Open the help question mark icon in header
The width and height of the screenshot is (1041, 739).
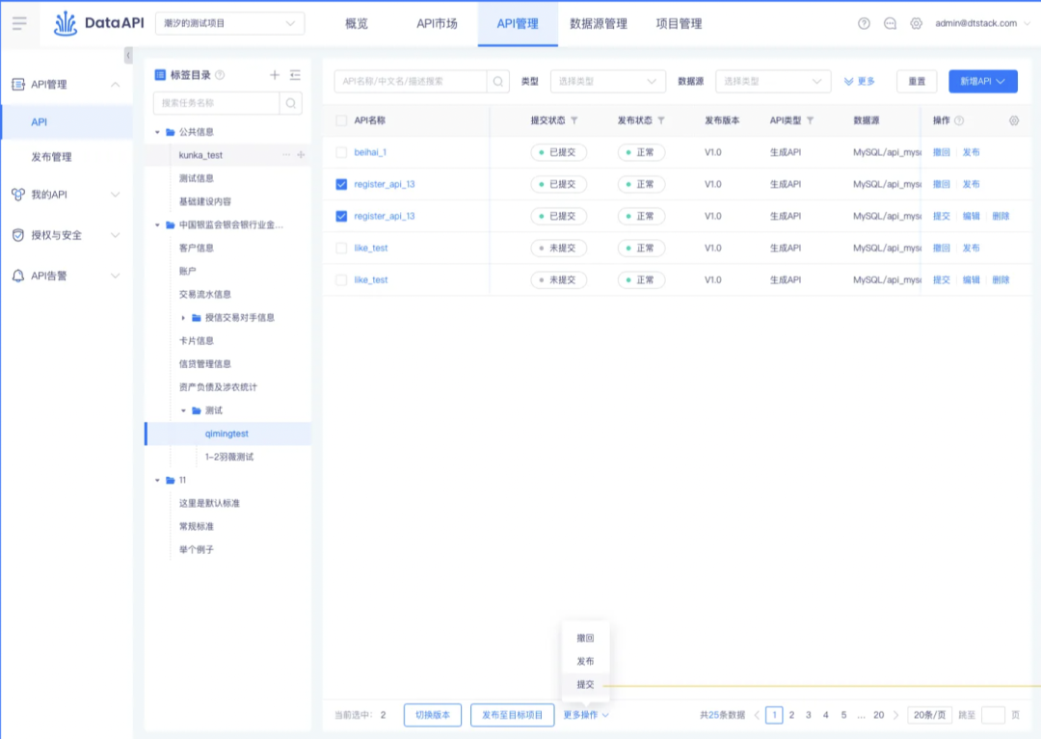864,23
